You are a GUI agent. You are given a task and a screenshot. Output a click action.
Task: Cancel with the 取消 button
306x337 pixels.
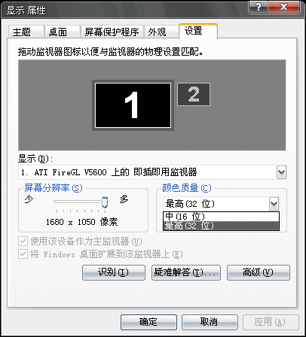(x=210, y=322)
